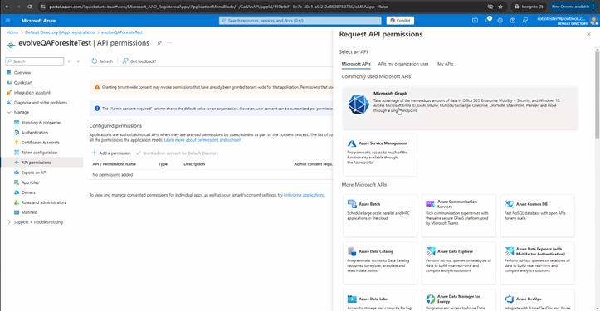Open Certificates & secrets

[40, 143]
